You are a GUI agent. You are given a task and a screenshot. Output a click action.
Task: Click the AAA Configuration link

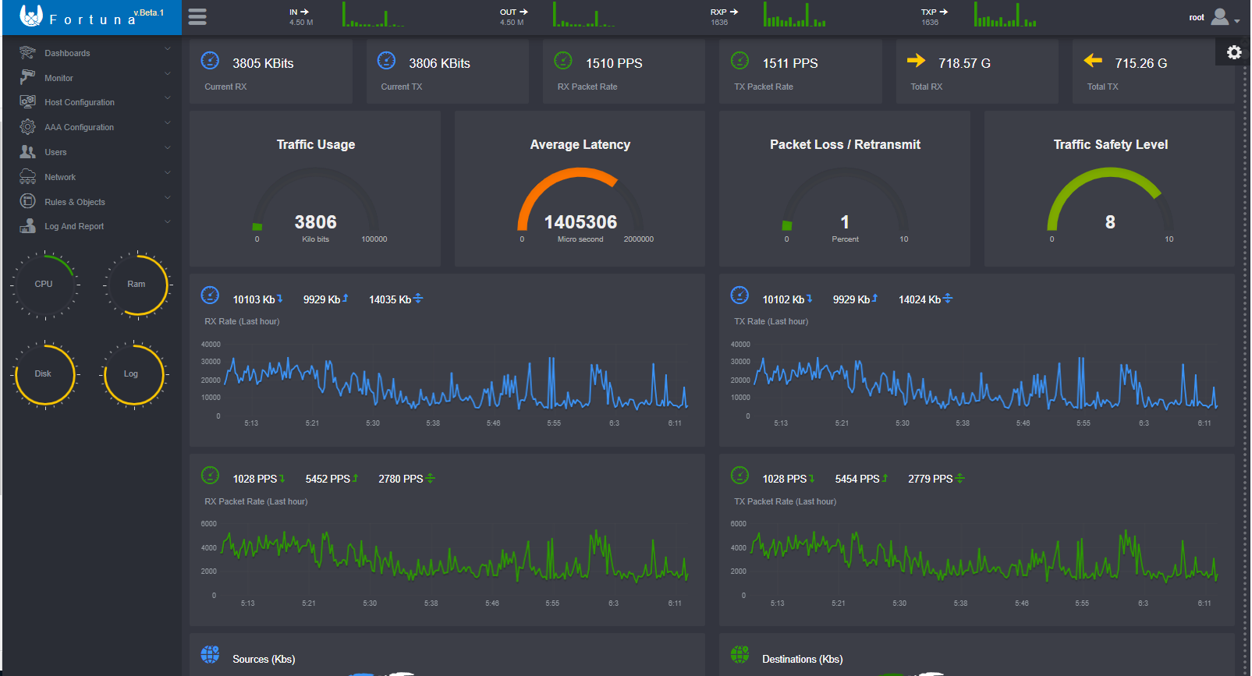click(79, 127)
